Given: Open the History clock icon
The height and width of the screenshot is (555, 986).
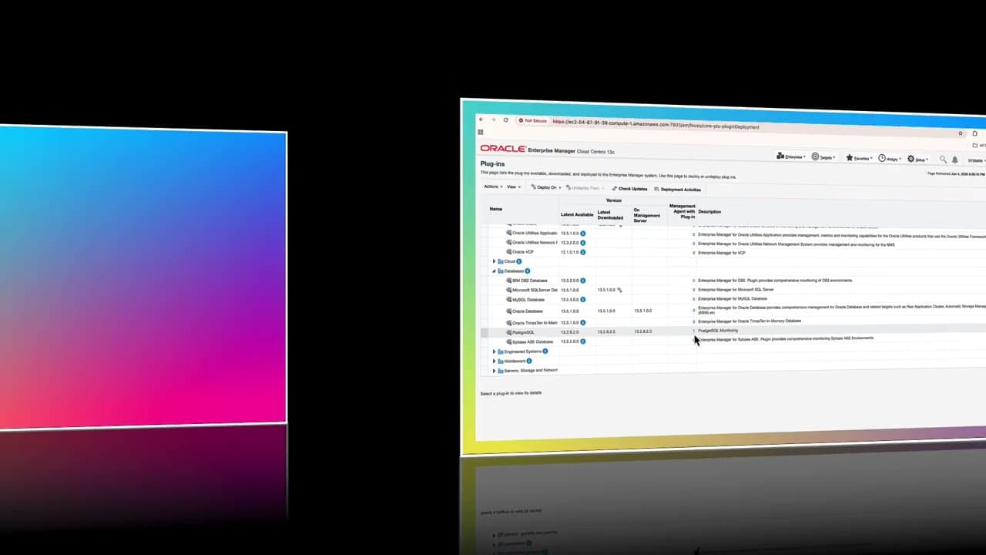Looking at the screenshot, I should [880, 158].
